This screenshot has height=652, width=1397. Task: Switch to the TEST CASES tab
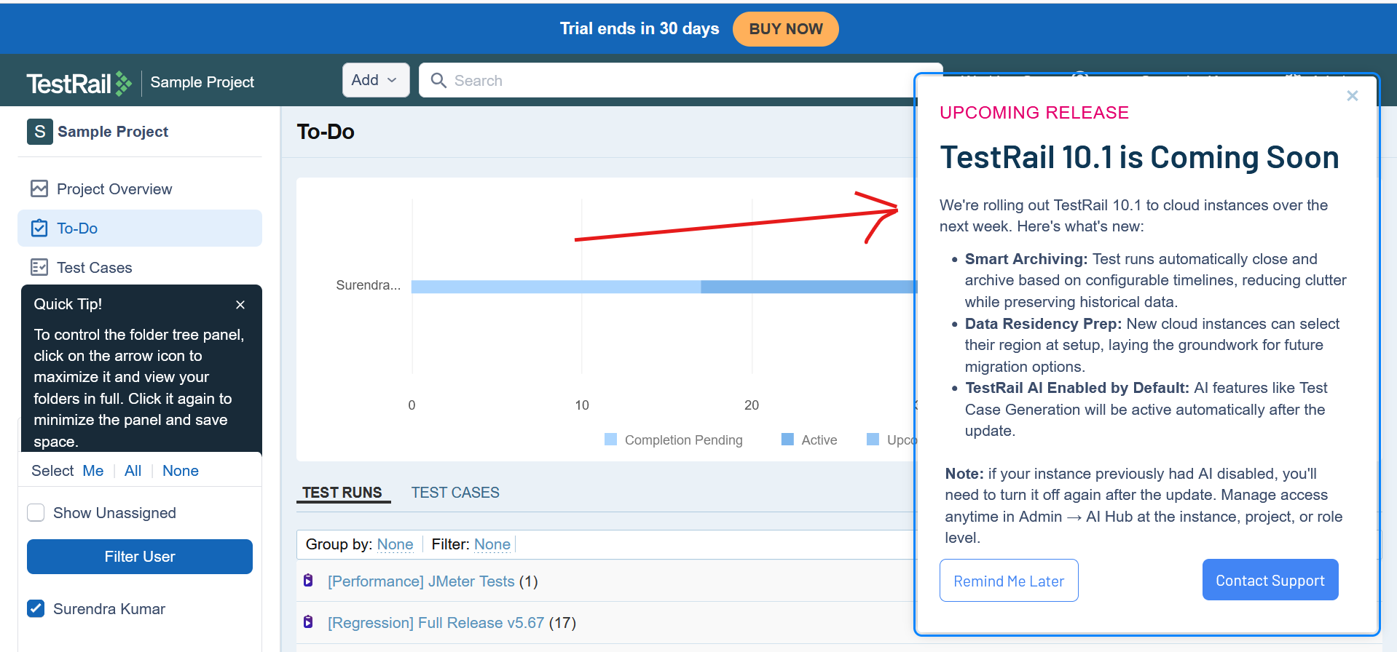(455, 493)
